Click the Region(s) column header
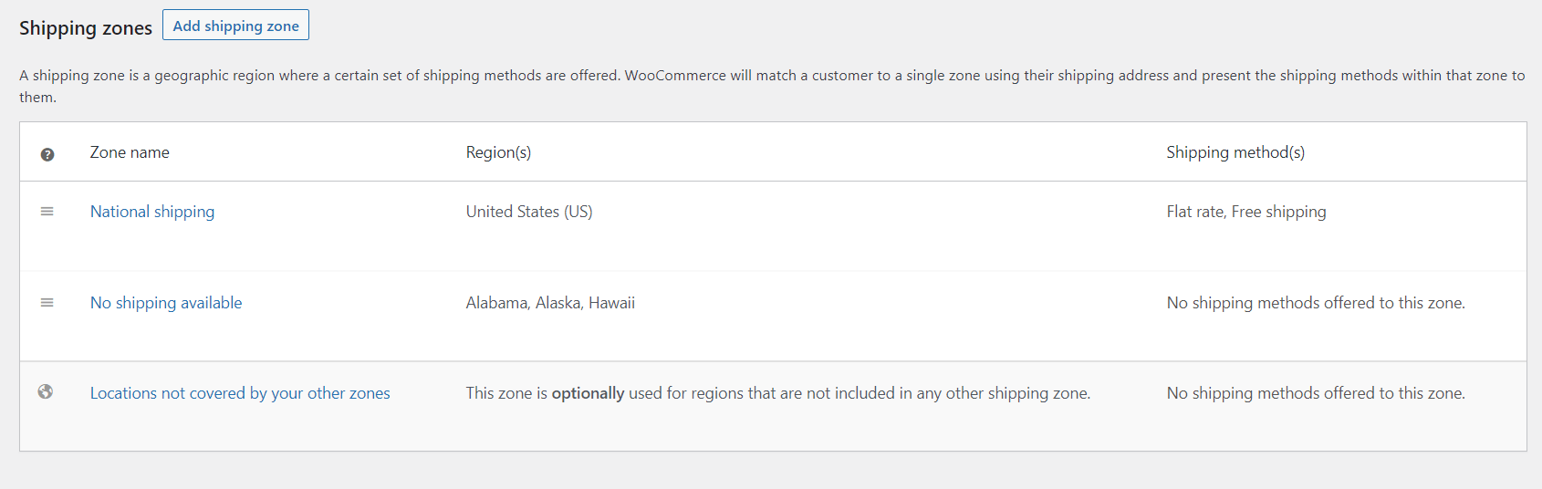The height and width of the screenshot is (489, 1542). tap(498, 152)
